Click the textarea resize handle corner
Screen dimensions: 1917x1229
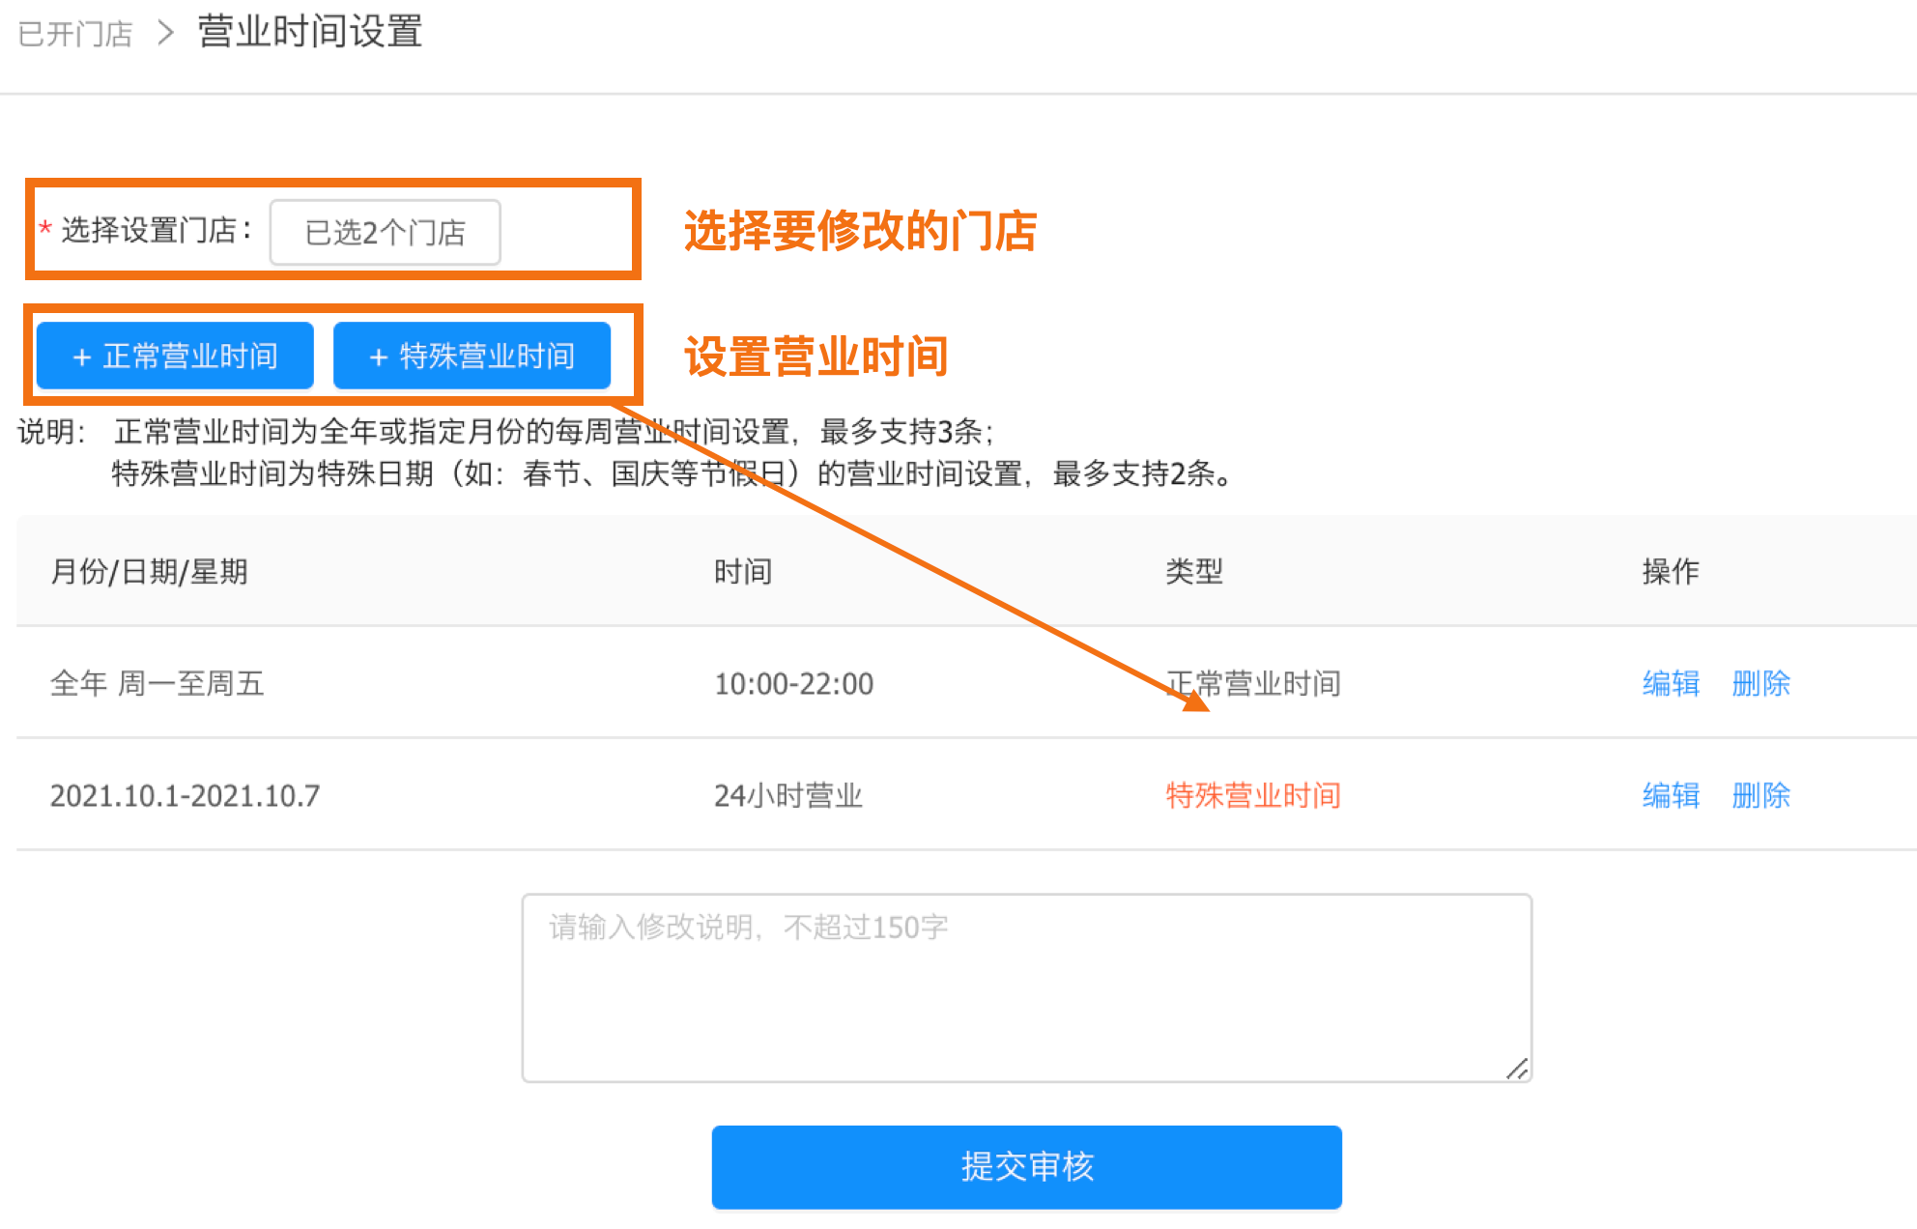pos(1517,1069)
